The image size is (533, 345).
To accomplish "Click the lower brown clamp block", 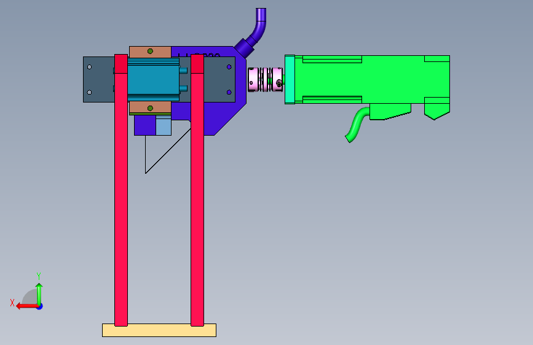I will pos(150,107).
